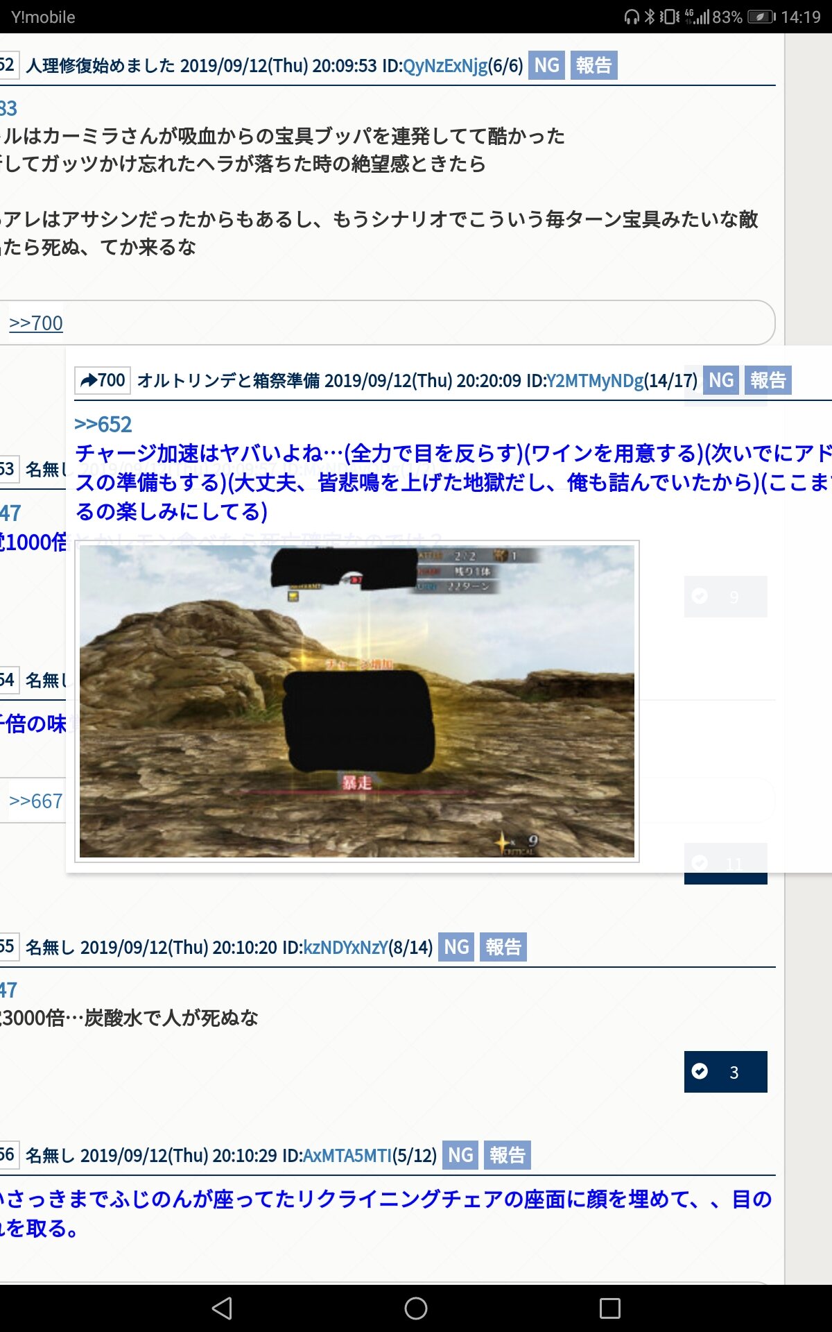Tap NG button on post 700 popup
Screen dimensions: 832x1332
point(720,380)
